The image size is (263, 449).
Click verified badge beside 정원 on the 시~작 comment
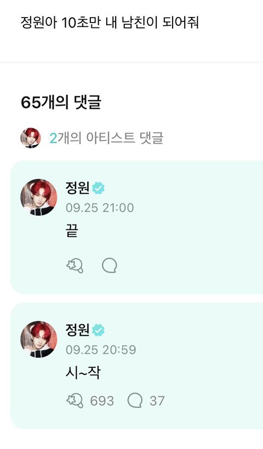[x=98, y=330]
